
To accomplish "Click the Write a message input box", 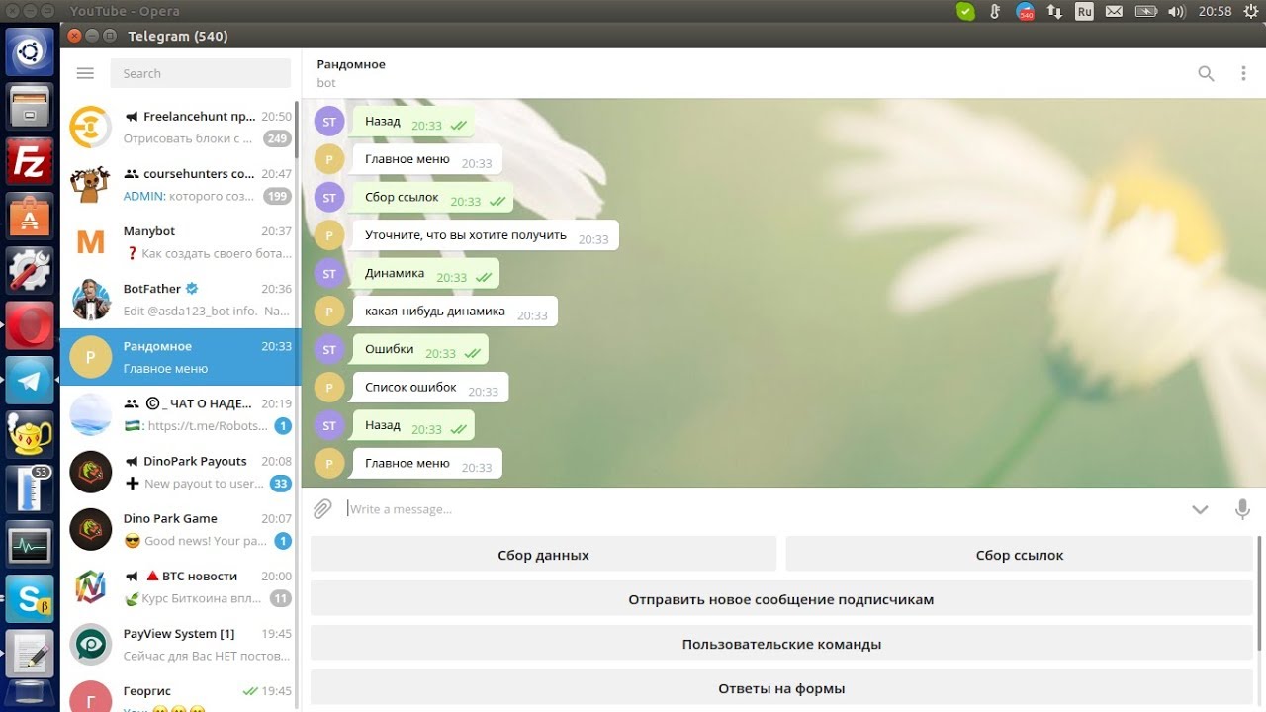I will click(x=762, y=509).
